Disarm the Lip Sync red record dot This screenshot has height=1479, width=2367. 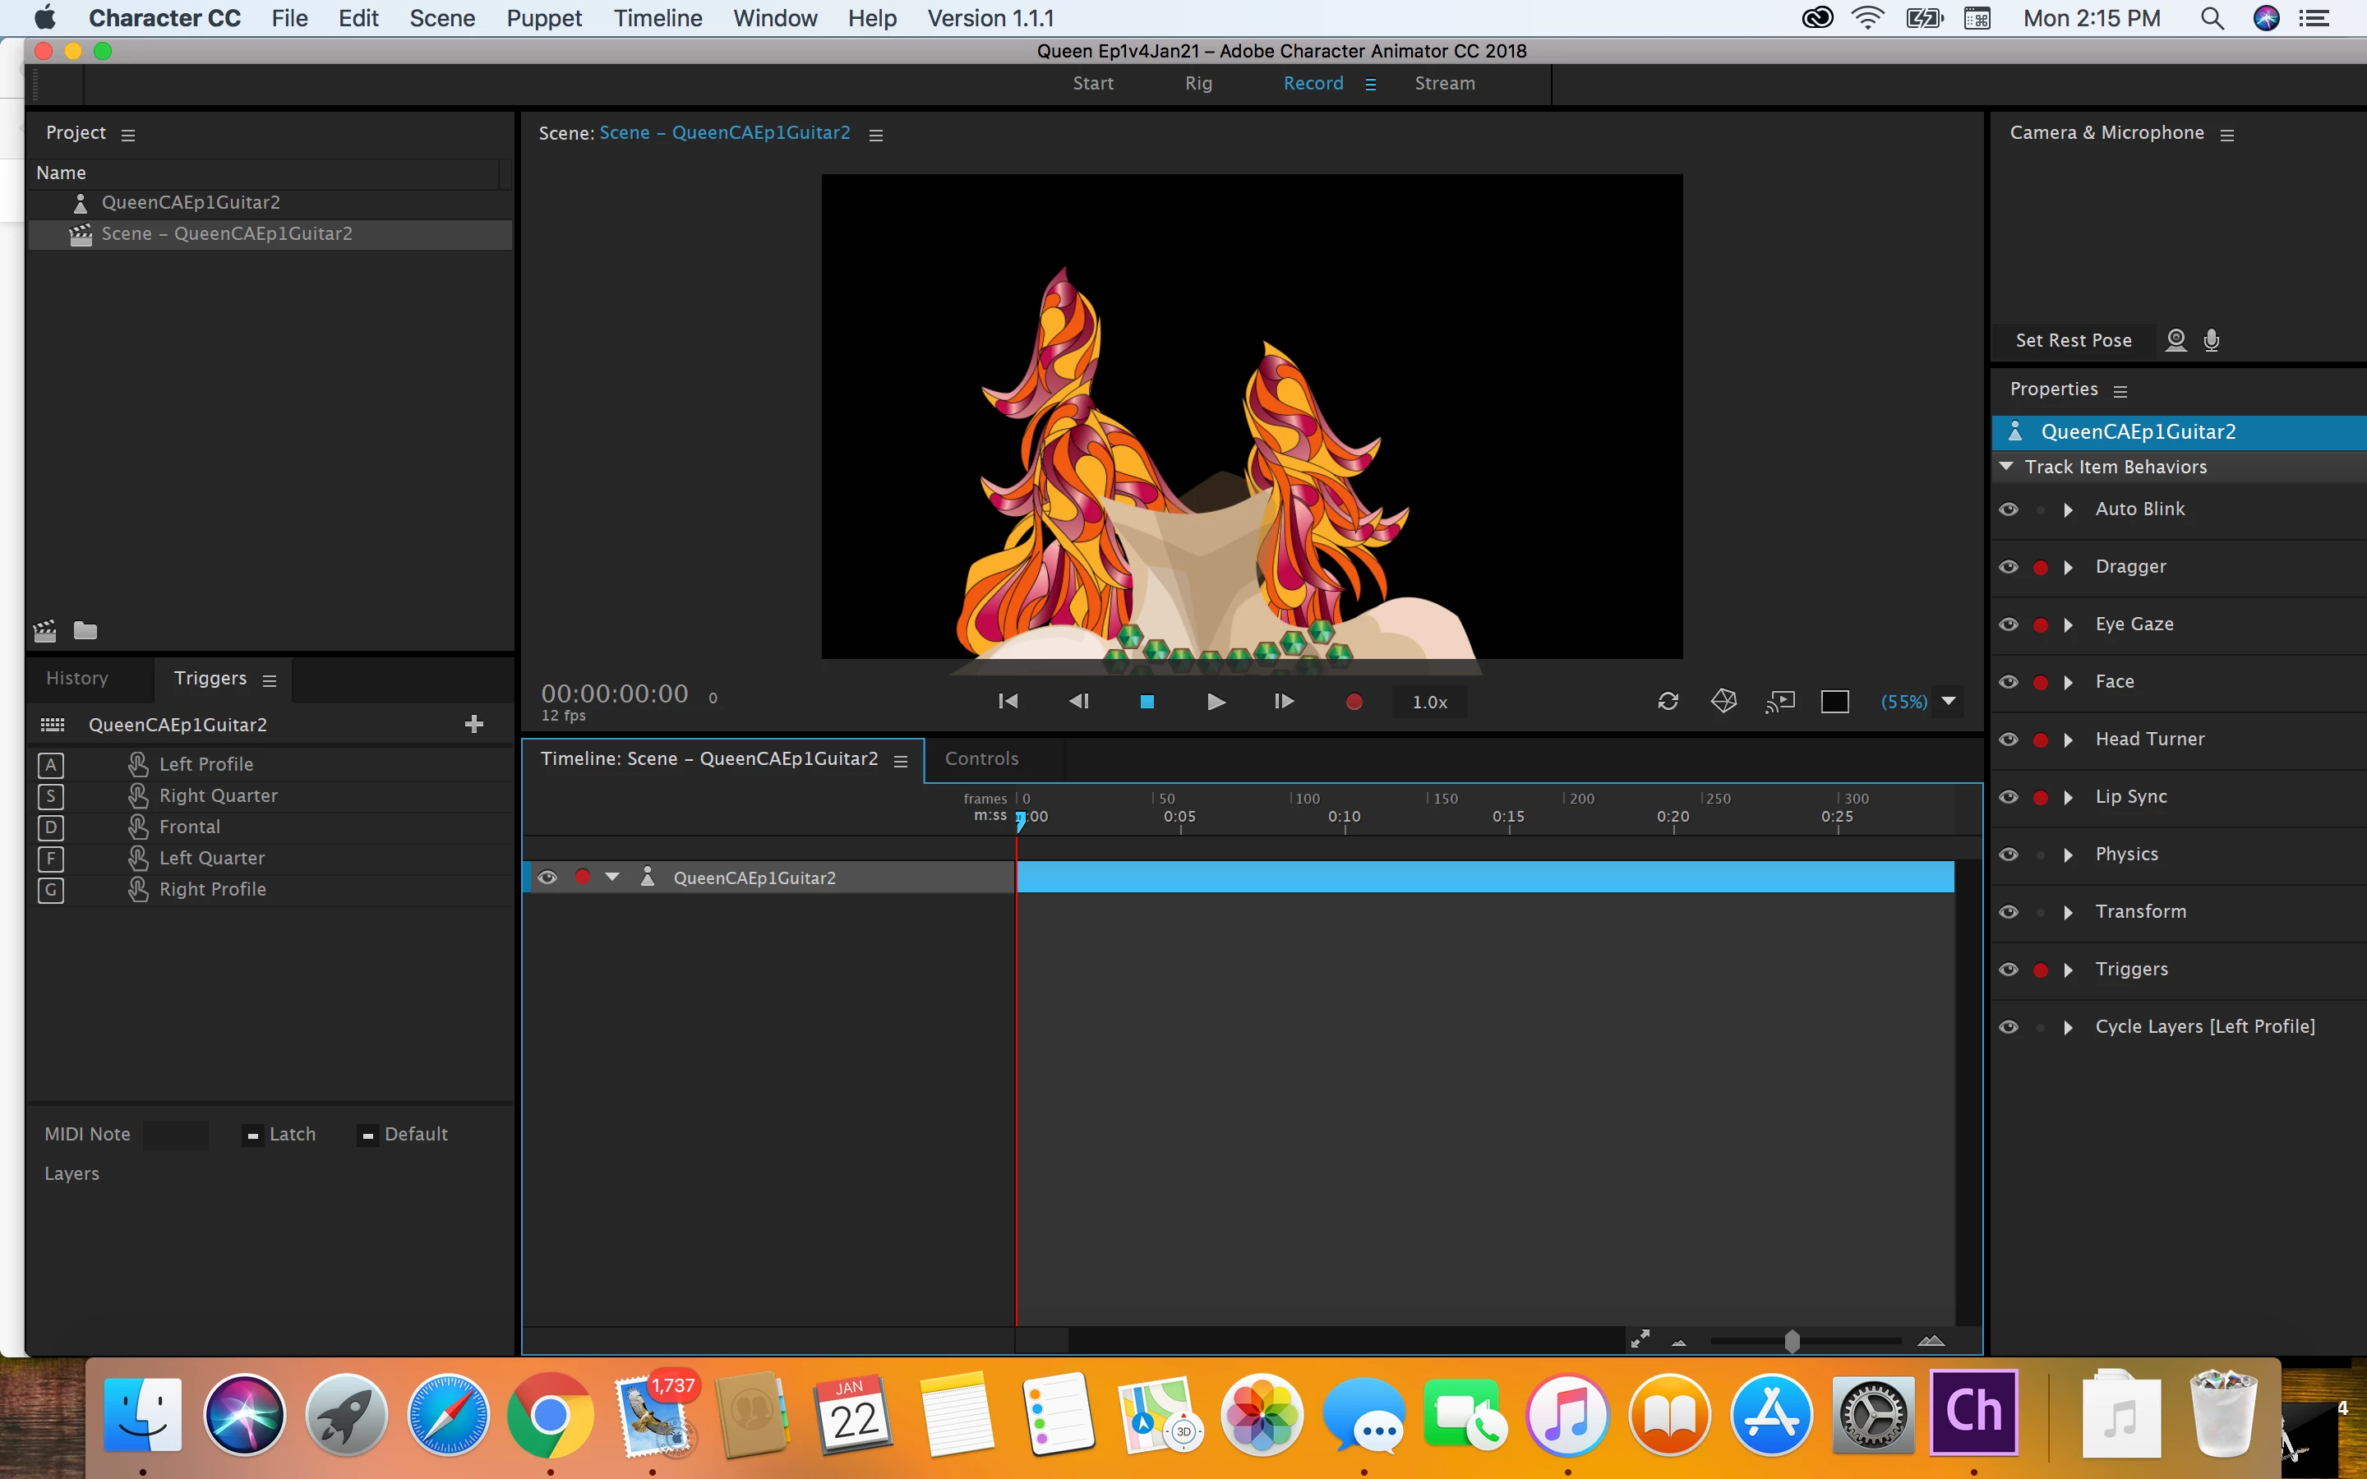2041,797
